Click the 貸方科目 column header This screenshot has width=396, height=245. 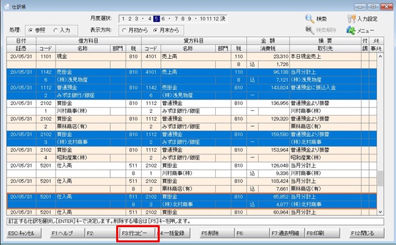coord(194,41)
